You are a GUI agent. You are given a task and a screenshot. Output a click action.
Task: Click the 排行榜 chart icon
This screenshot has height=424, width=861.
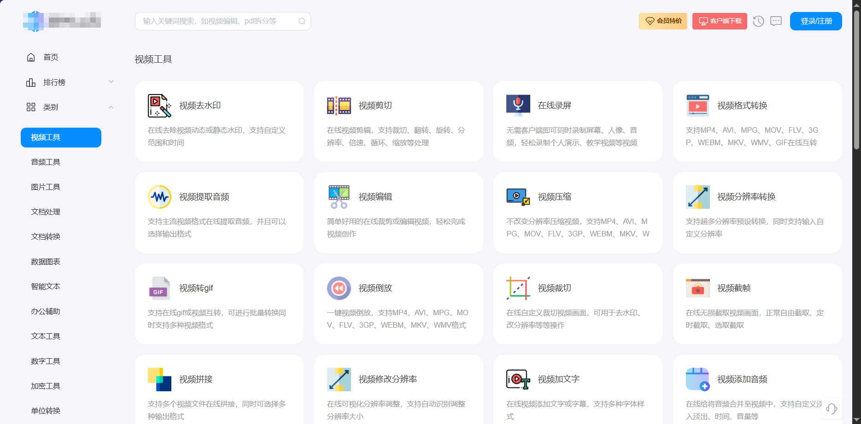31,82
